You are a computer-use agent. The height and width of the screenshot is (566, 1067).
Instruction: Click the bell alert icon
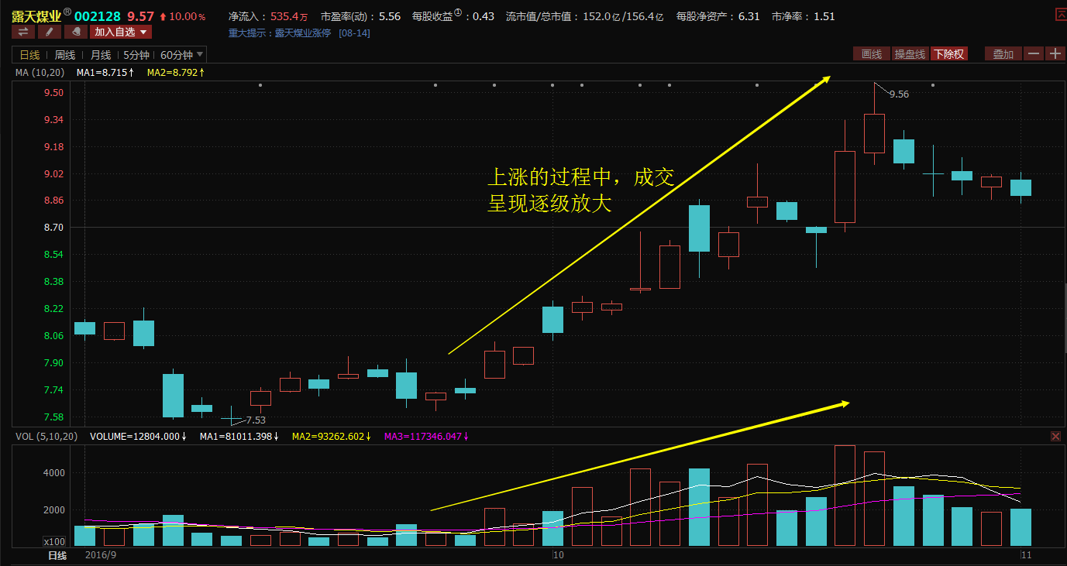75,32
